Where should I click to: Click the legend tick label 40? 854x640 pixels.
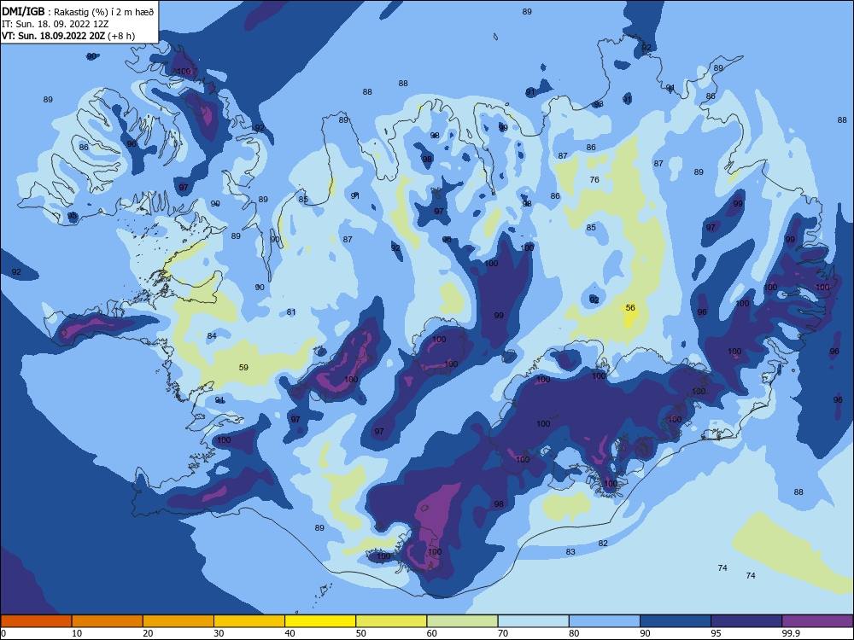[x=290, y=633]
